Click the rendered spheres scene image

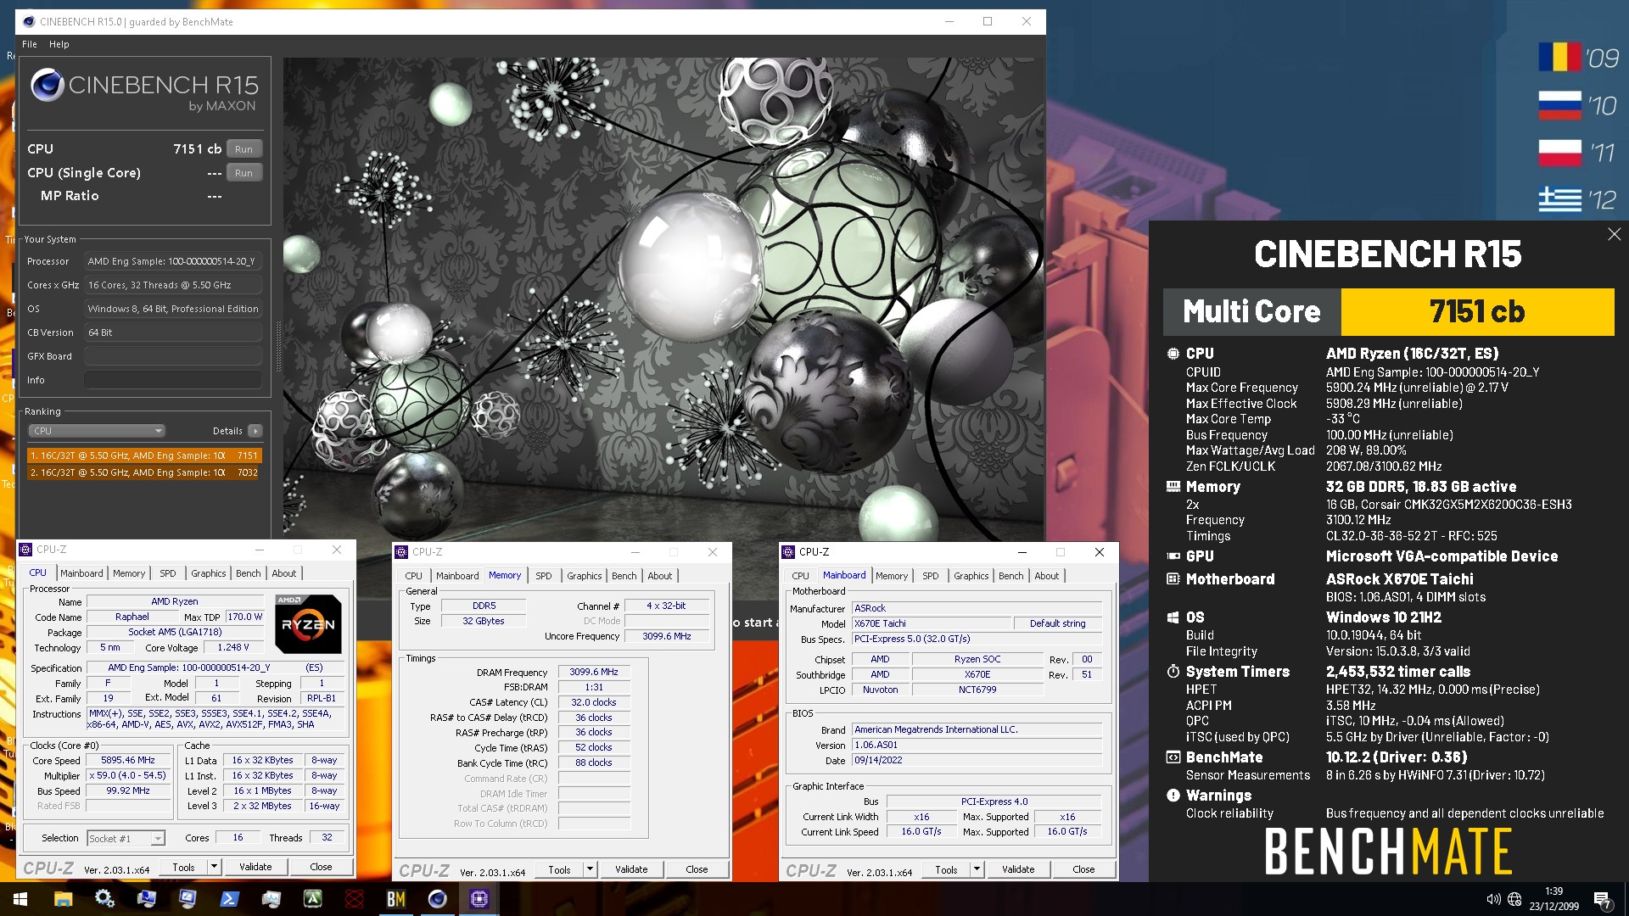pyautogui.click(x=663, y=299)
